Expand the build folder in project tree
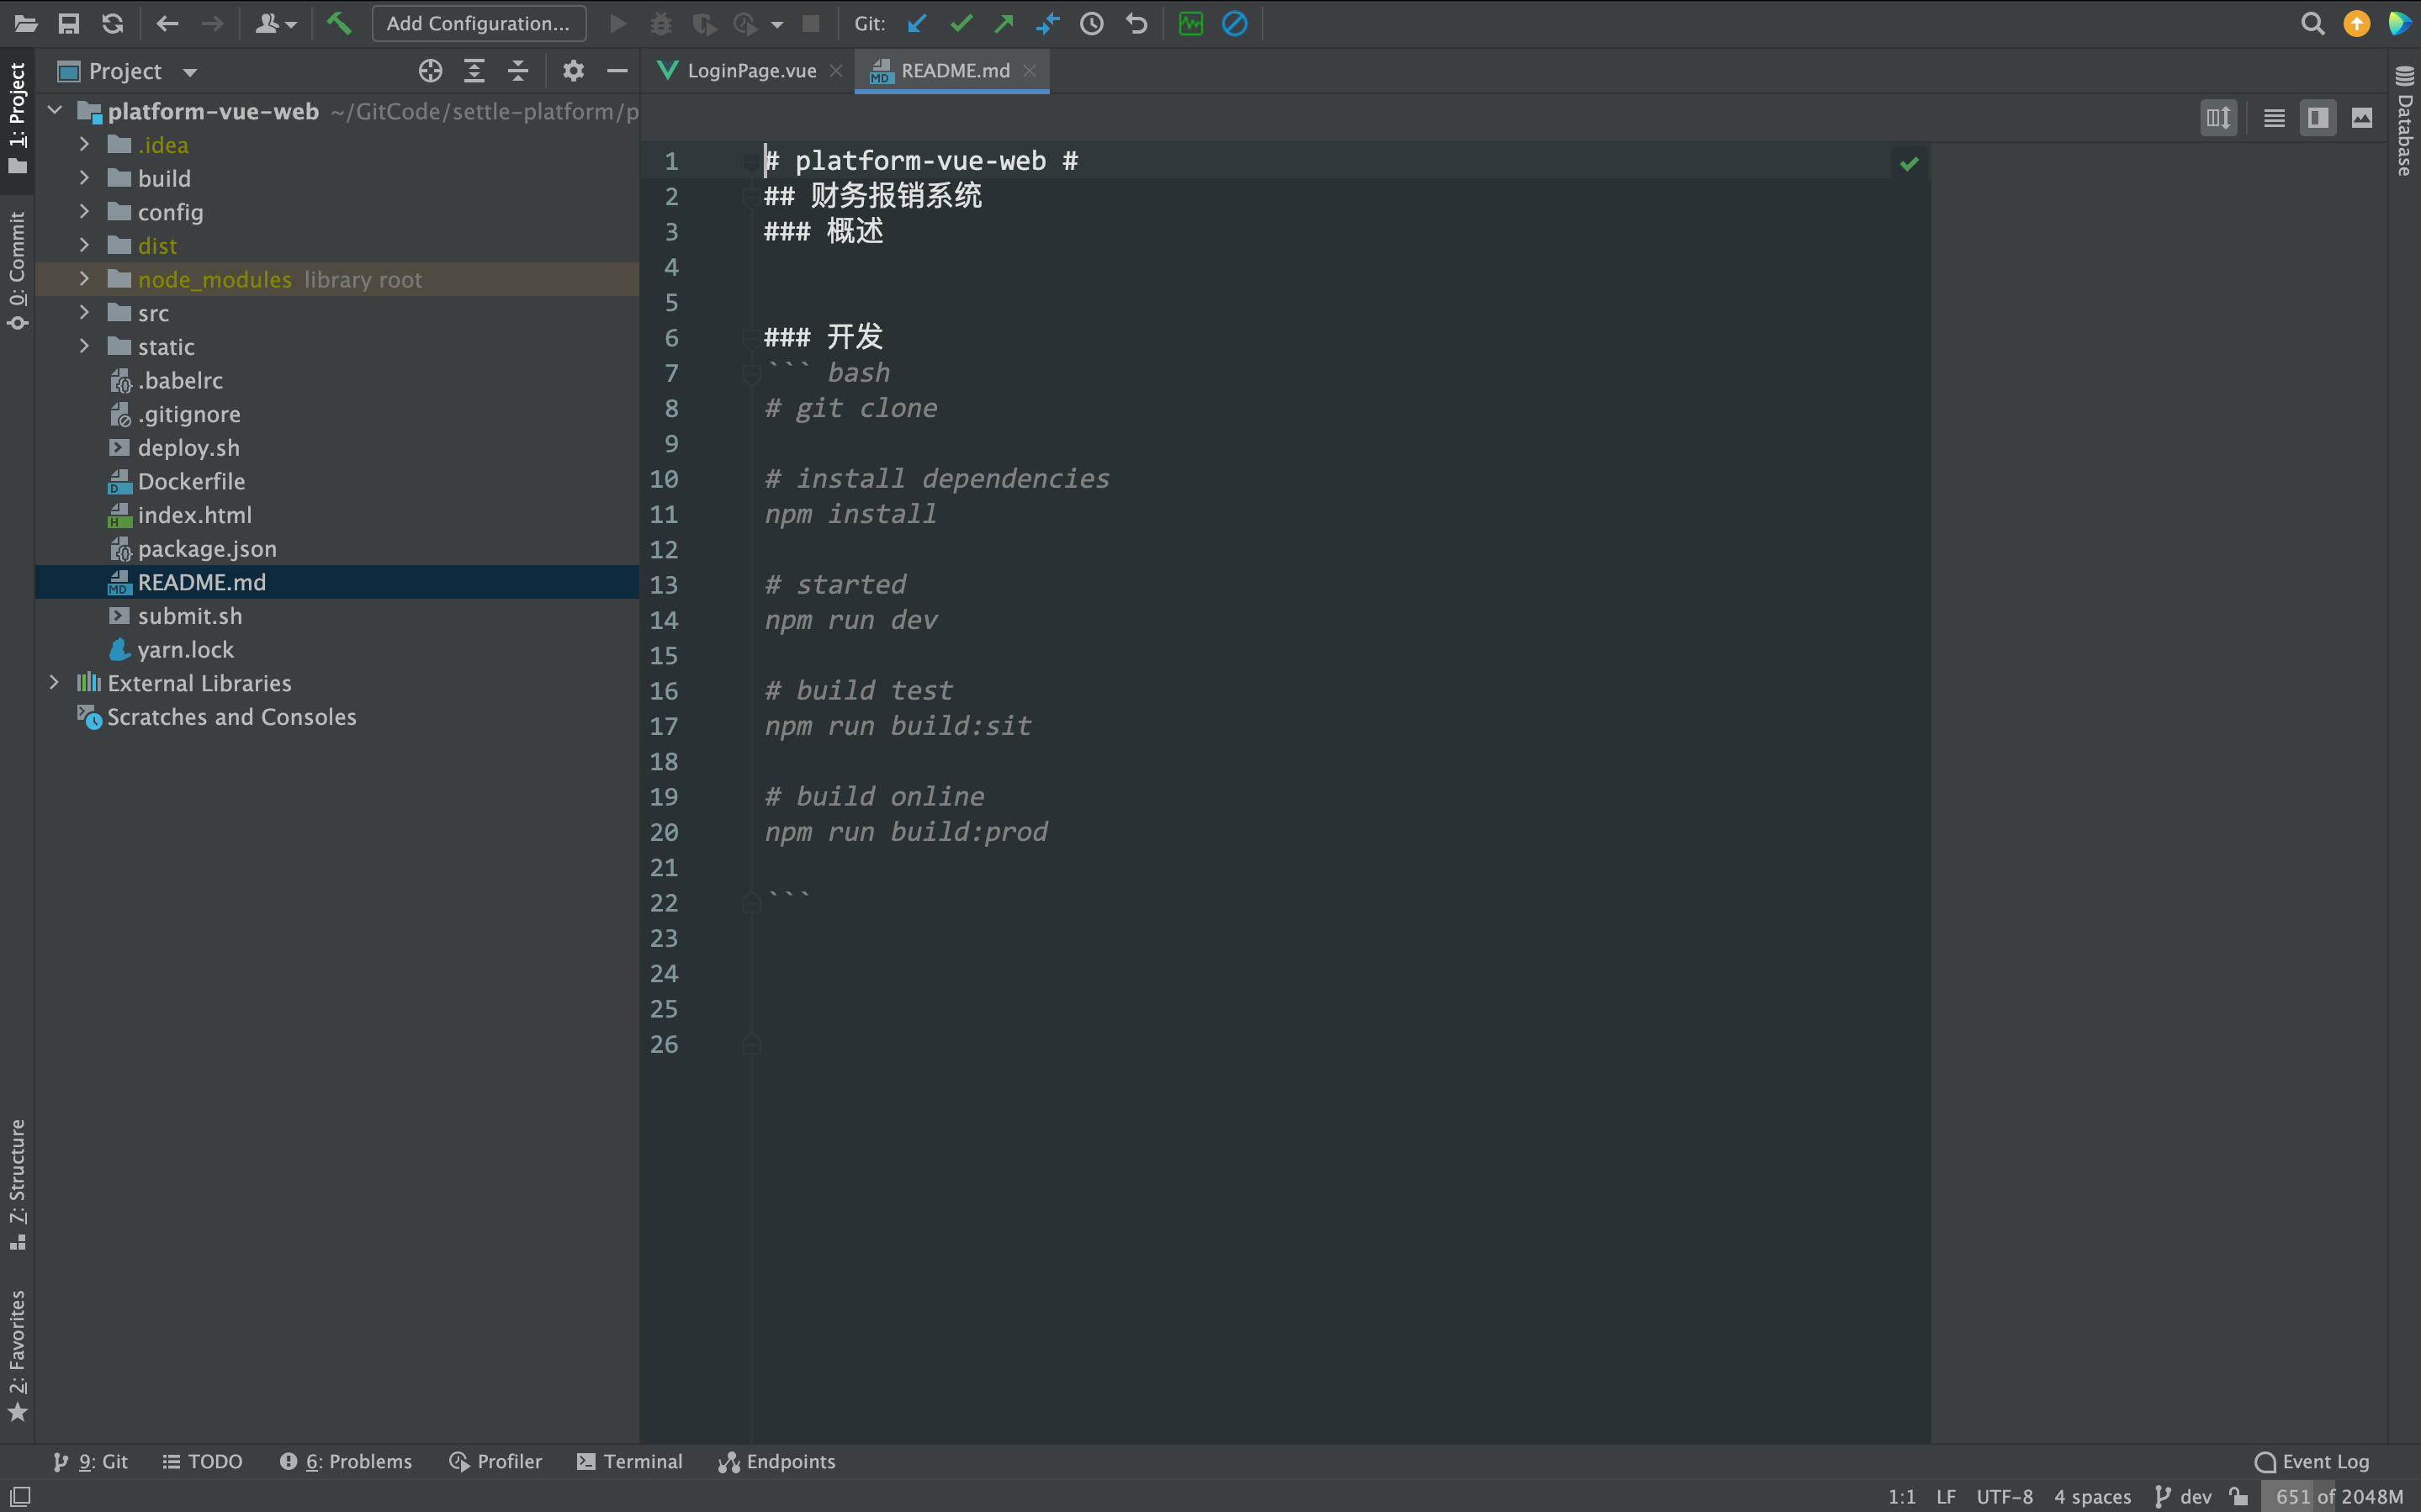Viewport: 2421px width, 1512px height. point(83,176)
